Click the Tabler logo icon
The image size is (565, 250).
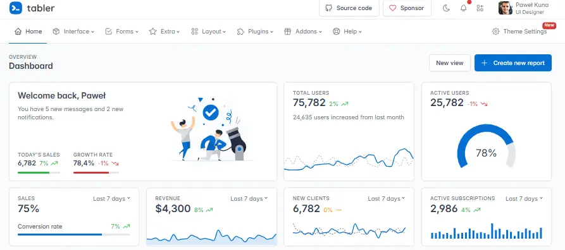pyautogui.click(x=15, y=8)
